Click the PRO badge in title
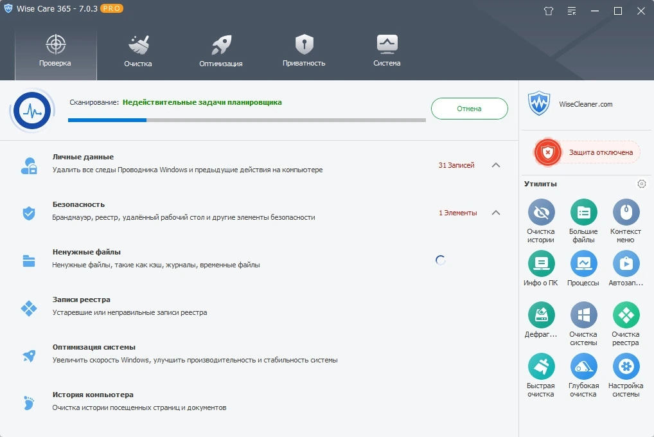This screenshot has height=437, width=654. [112, 8]
